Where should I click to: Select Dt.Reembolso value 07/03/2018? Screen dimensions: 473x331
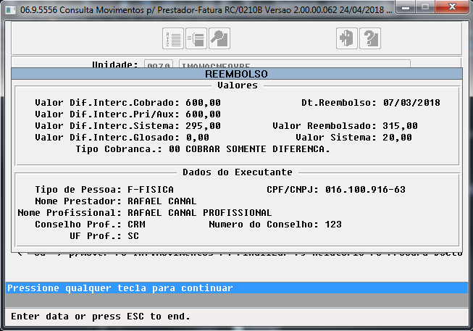point(411,103)
